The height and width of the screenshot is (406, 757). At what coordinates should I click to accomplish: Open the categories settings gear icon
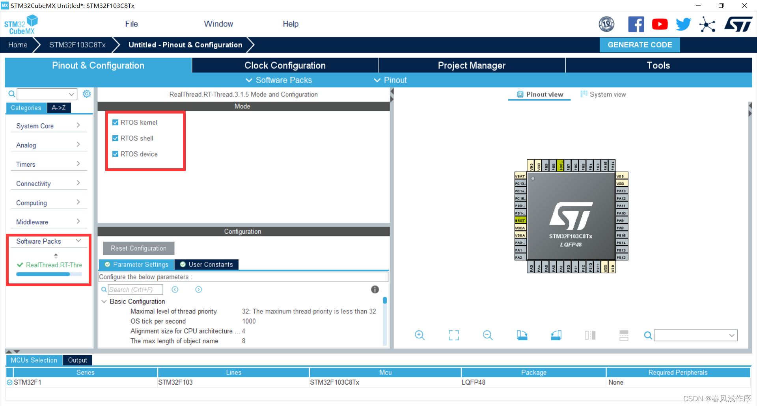point(87,94)
